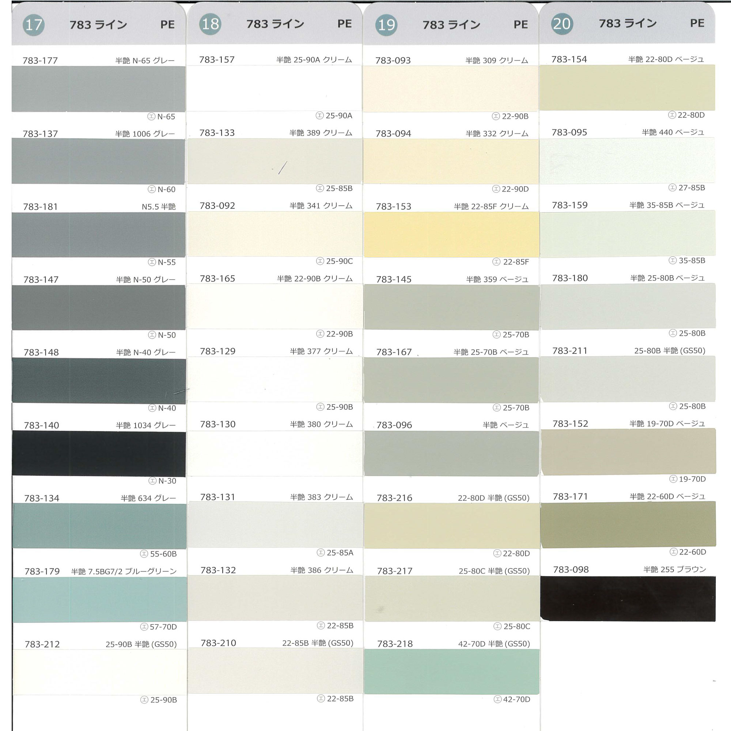Click the 783-171 olive beige swatch

(628, 525)
